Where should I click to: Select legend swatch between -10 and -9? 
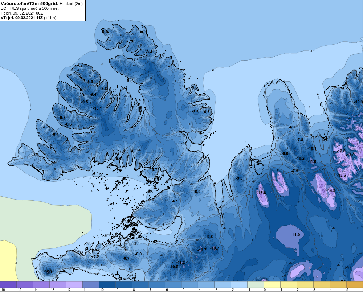[x=107, y=285]
